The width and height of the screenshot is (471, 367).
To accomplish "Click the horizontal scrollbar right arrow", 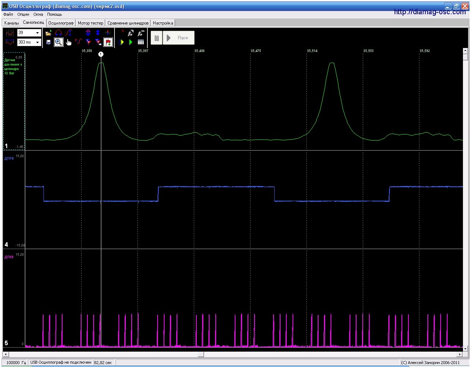I will pos(460,354).
